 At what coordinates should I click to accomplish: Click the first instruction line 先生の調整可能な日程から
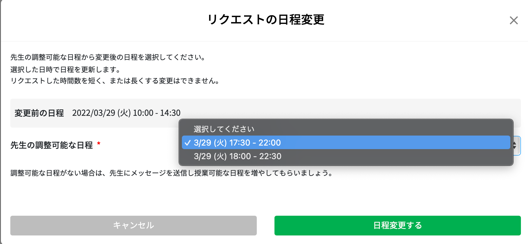tap(108, 57)
